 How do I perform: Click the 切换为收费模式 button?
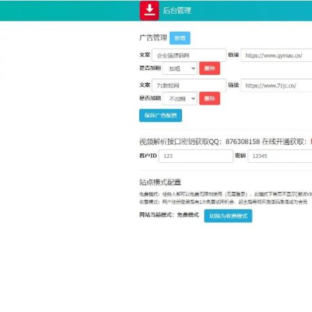(x=228, y=216)
